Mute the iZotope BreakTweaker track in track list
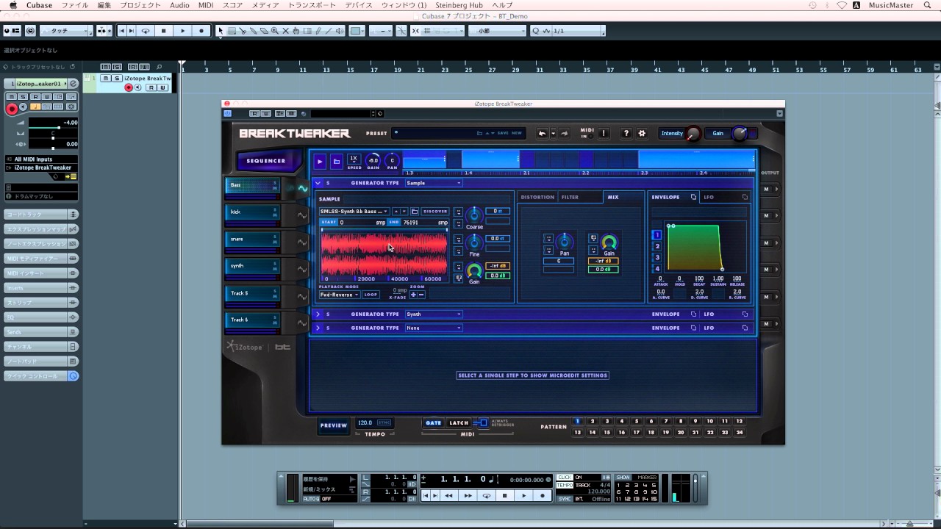This screenshot has height=529, width=941. (x=106, y=78)
